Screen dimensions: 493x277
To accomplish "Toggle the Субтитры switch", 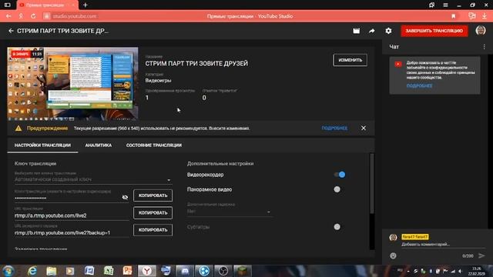I will pyautogui.click(x=337, y=227).
